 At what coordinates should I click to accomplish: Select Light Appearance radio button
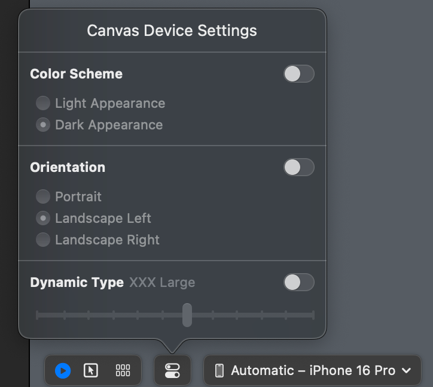click(x=43, y=103)
